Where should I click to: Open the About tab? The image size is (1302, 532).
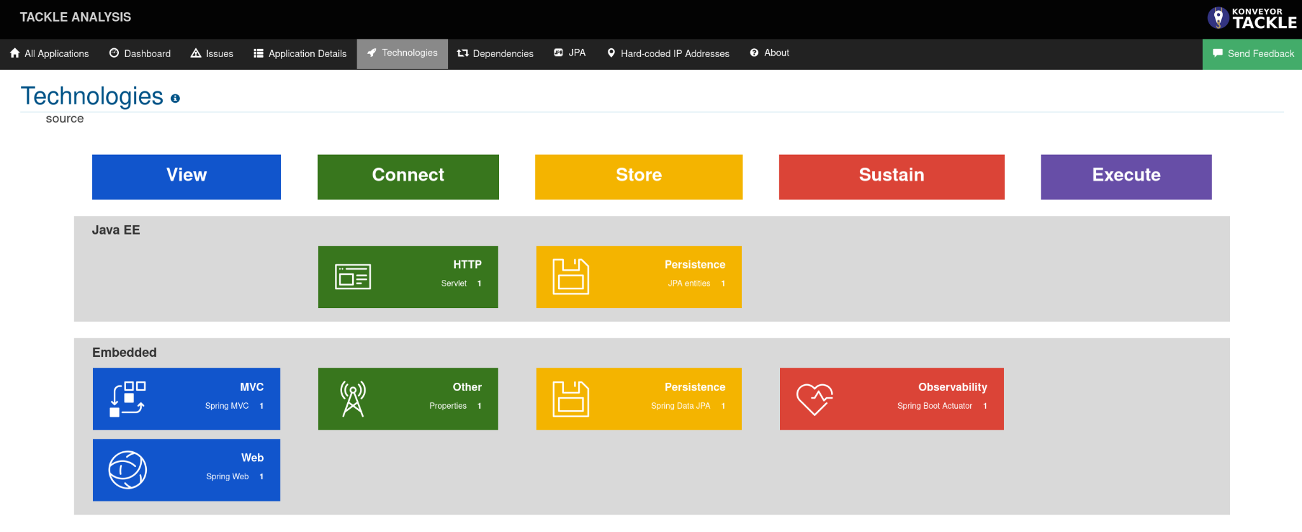coord(769,54)
